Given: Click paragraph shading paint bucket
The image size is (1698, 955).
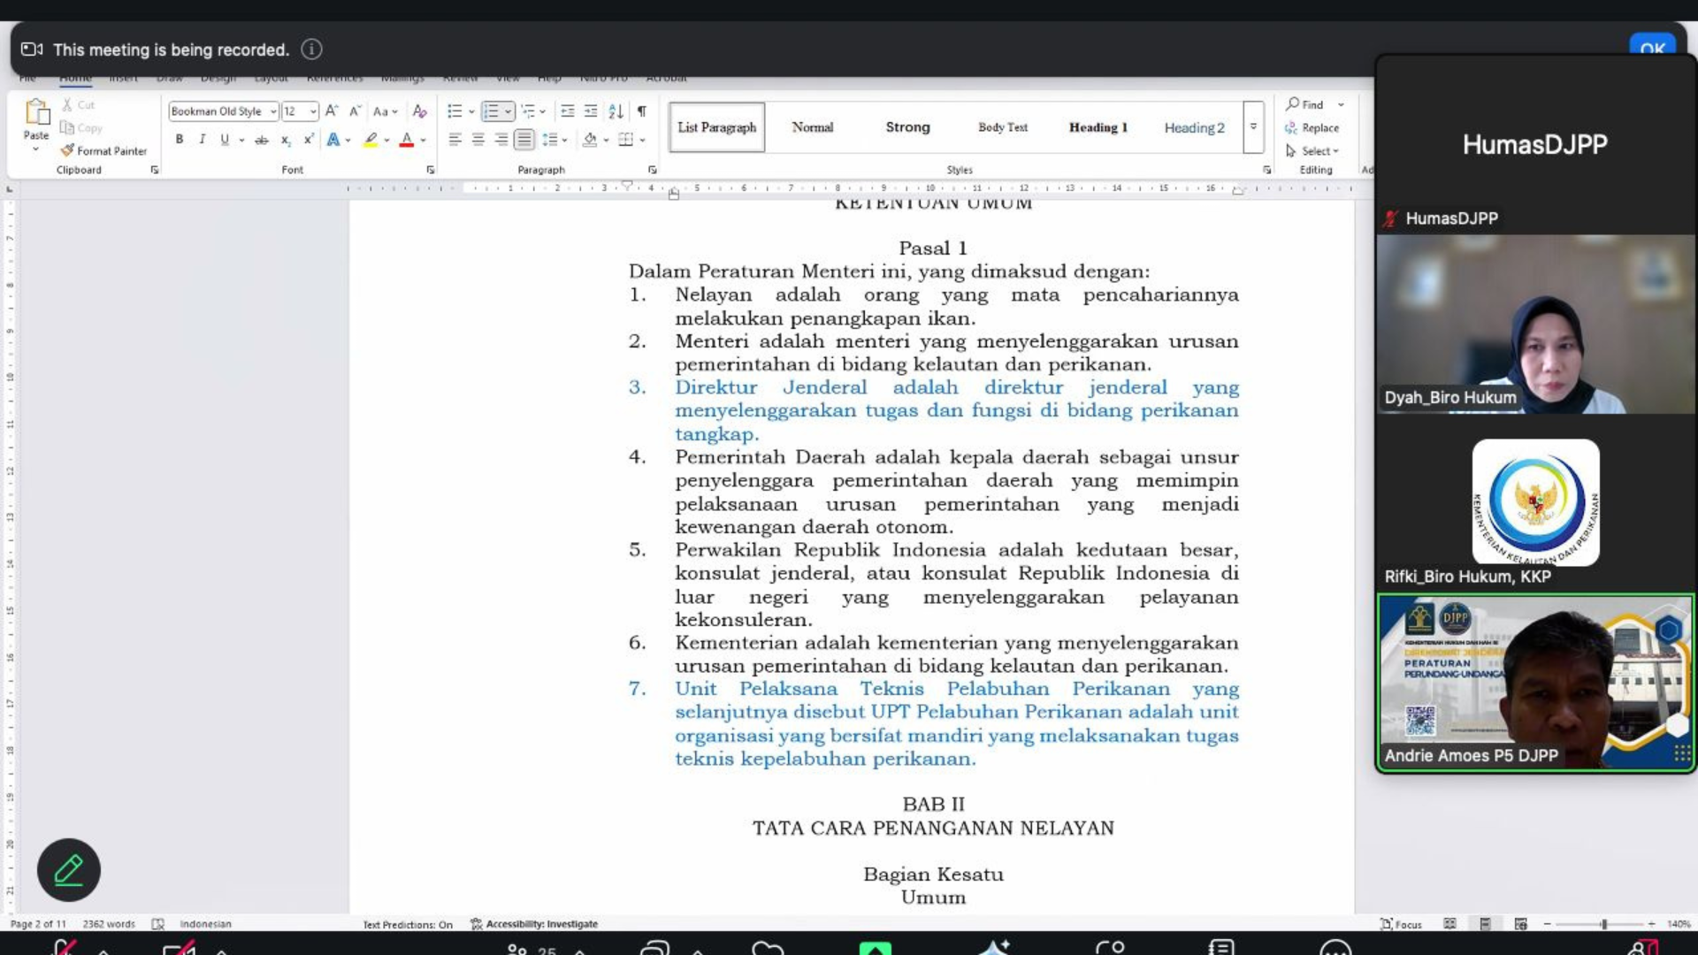Looking at the screenshot, I should point(590,140).
